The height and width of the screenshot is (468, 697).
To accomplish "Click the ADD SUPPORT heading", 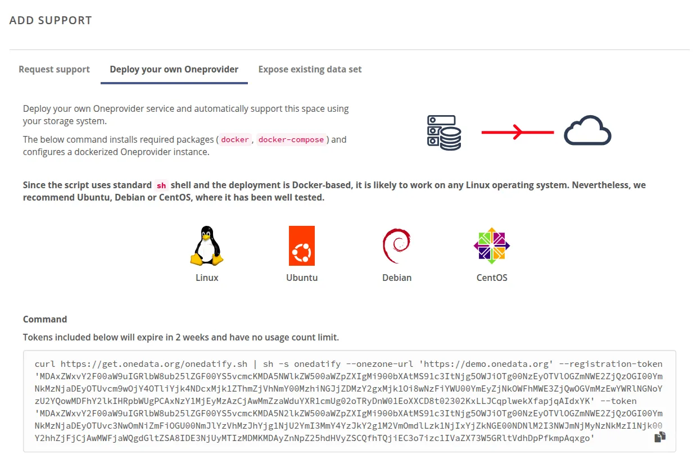I will pos(51,20).
